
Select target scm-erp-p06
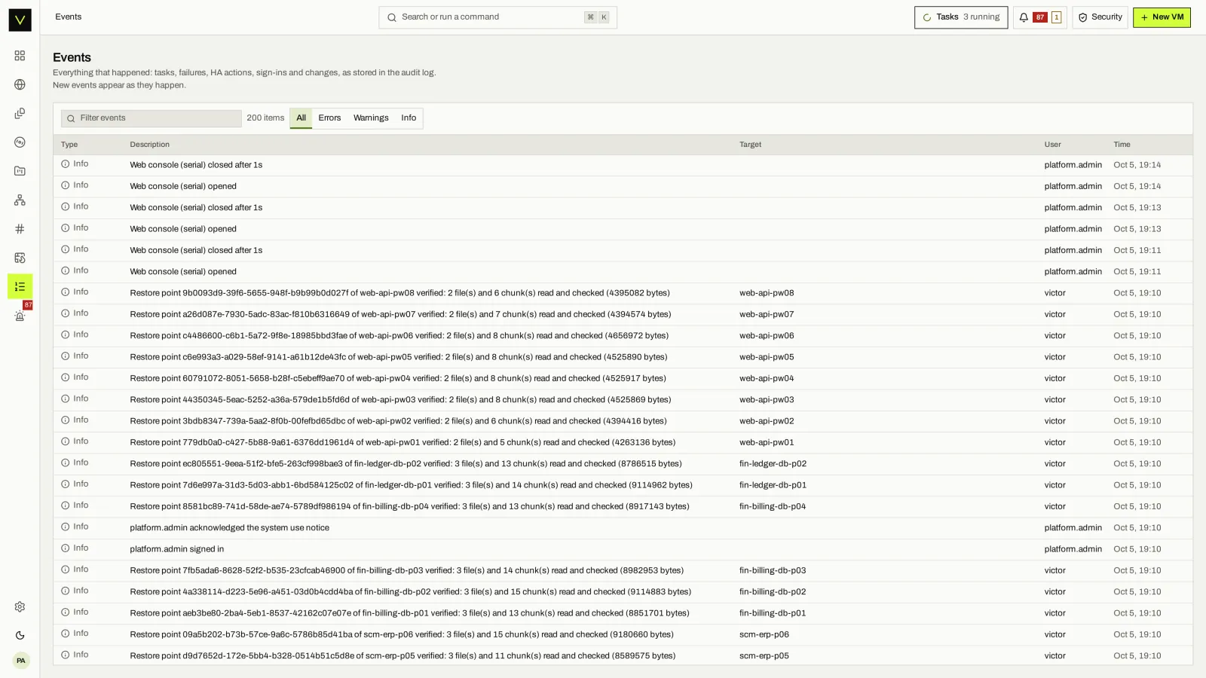click(x=764, y=635)
